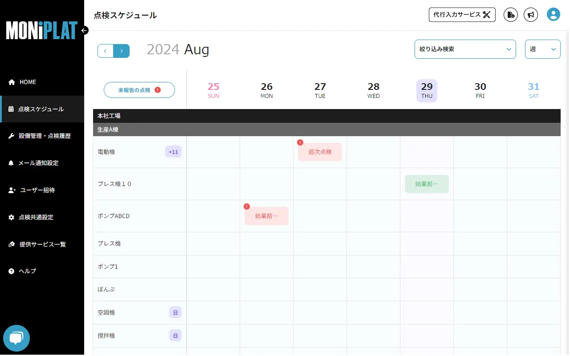Open 点検共通設定 gear icon
Viewport: 570px width, 356px height.
point(12,217)
